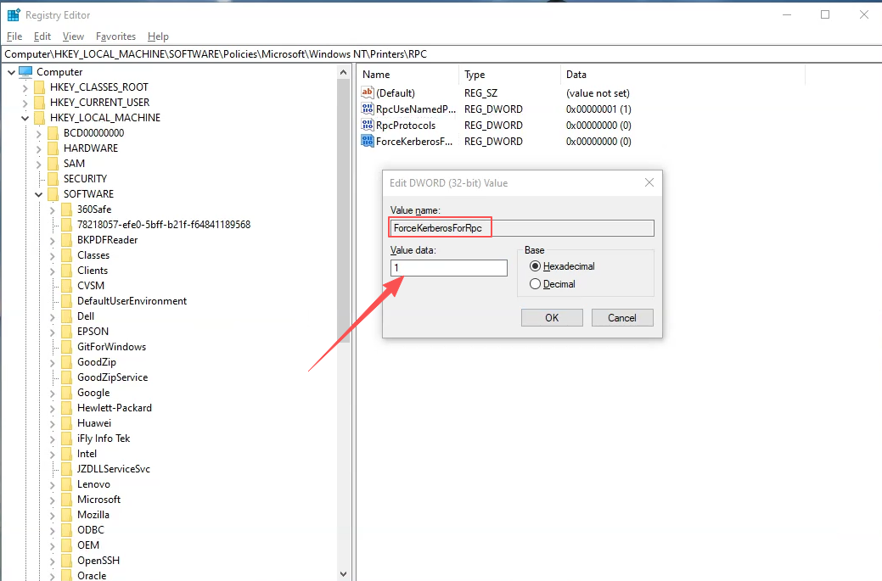Click the tree pane scroll down arrow
Viewport: 882px width, 581px height.
(344, 574)
